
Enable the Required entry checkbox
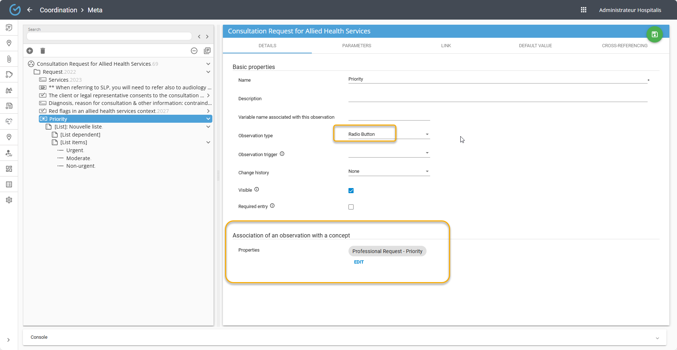351,207
